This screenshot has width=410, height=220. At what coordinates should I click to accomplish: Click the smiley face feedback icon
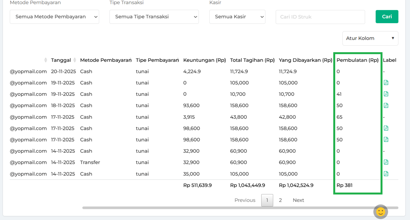pyautogui.click(x=381, y=211)
